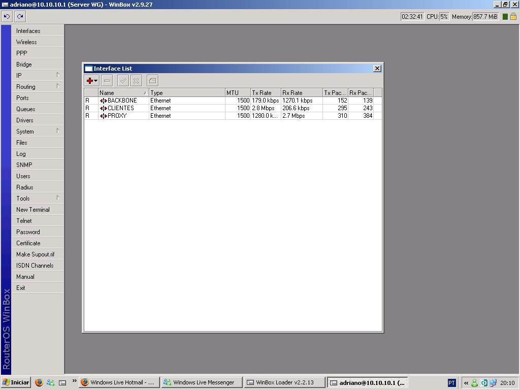Switch to WinBox Loader v2.2.13 taskbar button

tap(284, 382)
